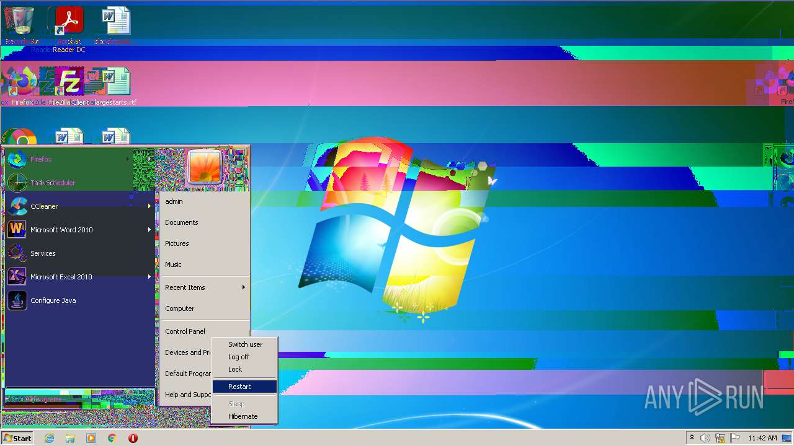The height and width of the screenshot is (446, 794).
Task: Open Google Chrome desktop icon
Action: (20, 138)
